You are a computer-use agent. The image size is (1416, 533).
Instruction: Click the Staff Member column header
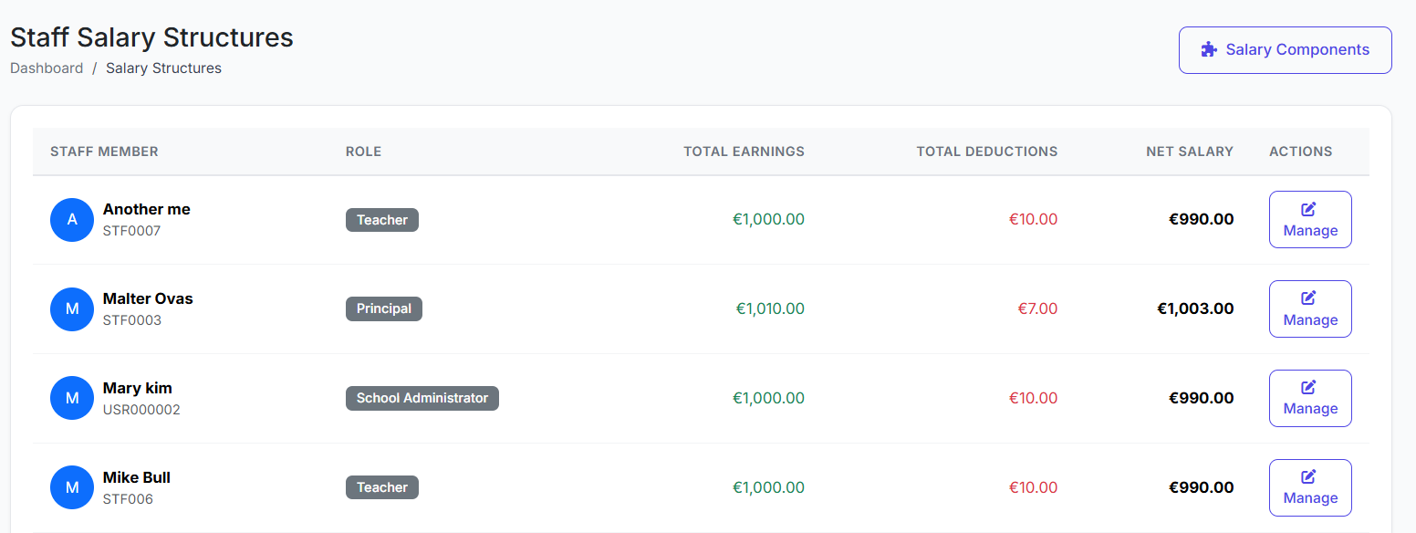coord(104,152)
